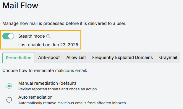Go to Frequently Exploited Domains tab
The width and height of the screenshot is (183, 109).
[x=122, y=57]
